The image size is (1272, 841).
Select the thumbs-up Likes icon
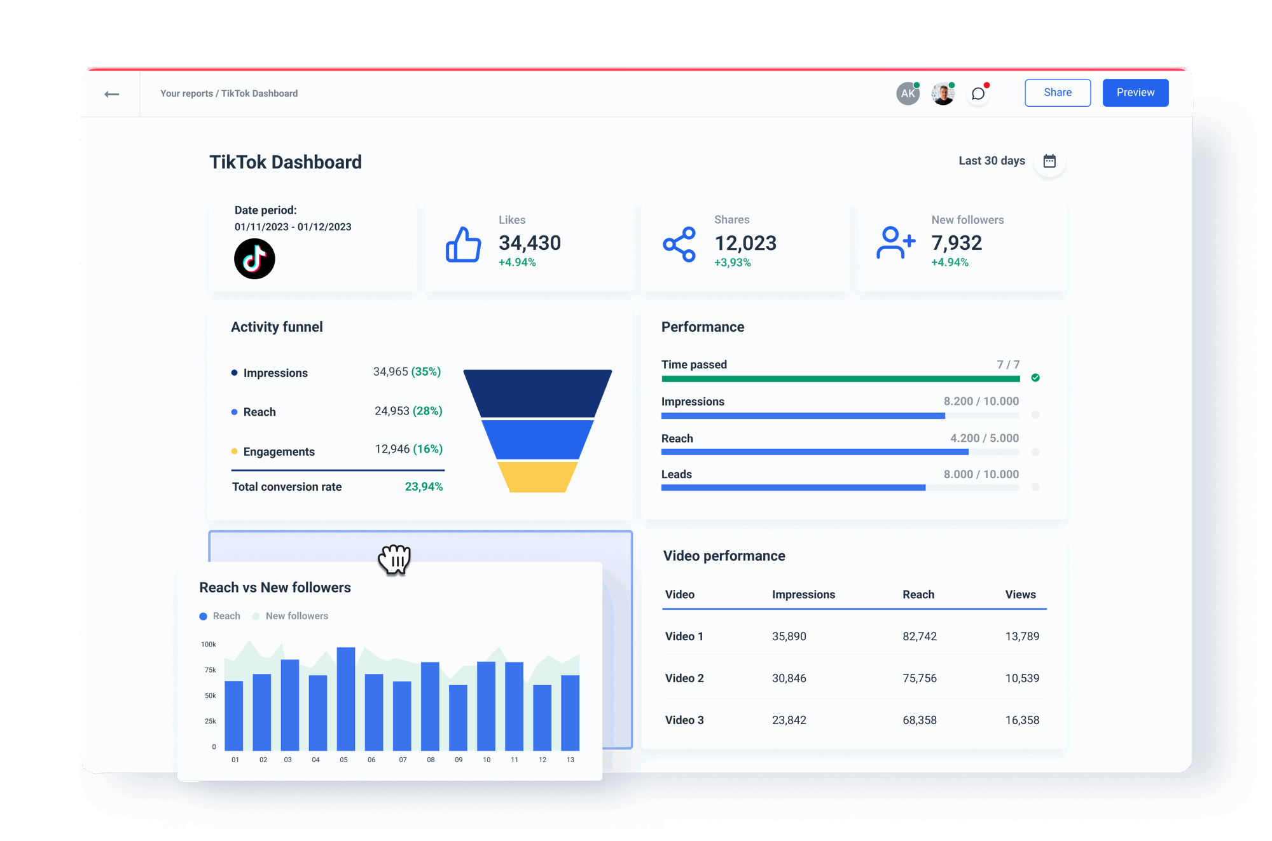click(x=464, y=243)
